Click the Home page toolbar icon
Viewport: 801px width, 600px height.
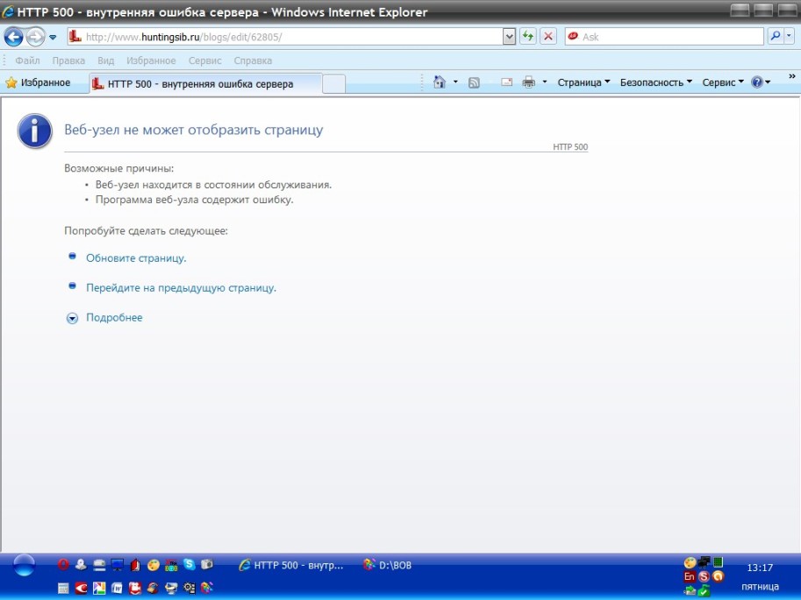pyautogui.click(x=440, y=82)
